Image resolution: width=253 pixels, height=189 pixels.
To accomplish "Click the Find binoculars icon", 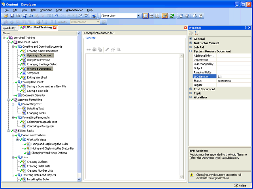I will [x=81, y=16].
